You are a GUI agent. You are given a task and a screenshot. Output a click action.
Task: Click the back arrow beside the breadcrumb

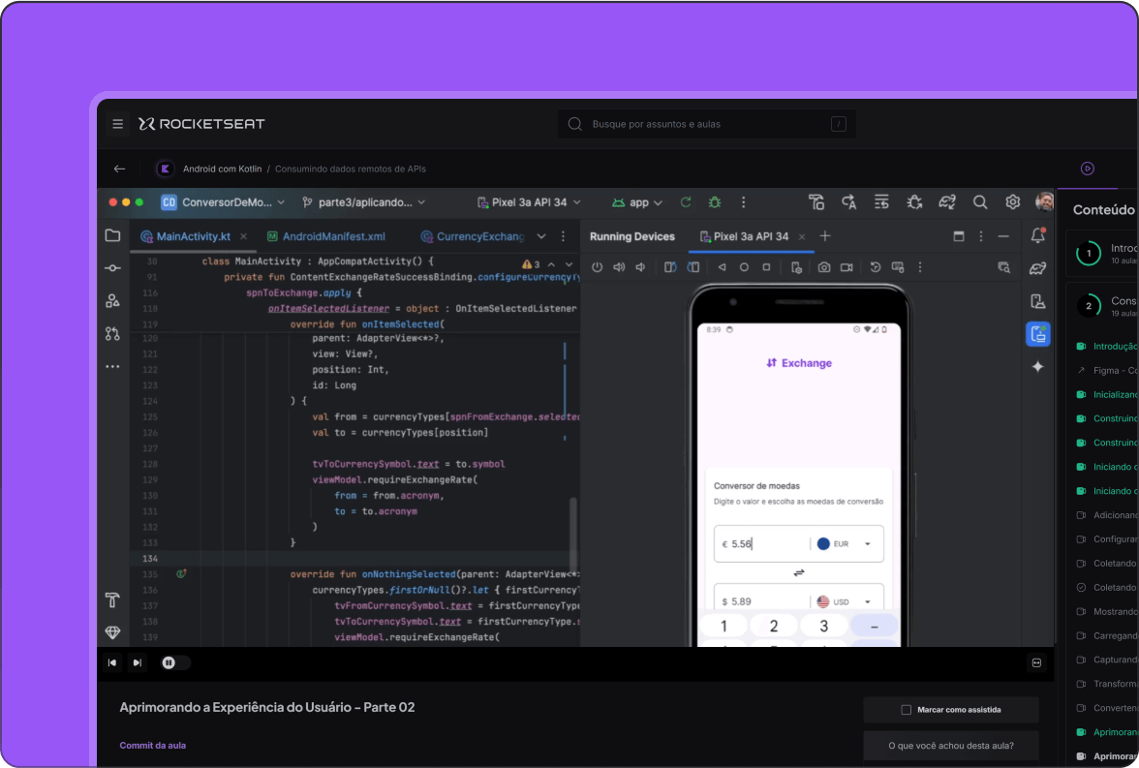120,169
